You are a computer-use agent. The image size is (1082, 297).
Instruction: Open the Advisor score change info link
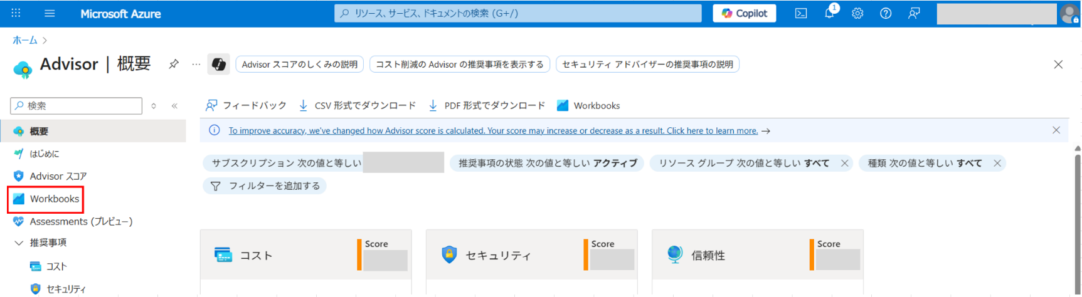(x=493, y=130)
